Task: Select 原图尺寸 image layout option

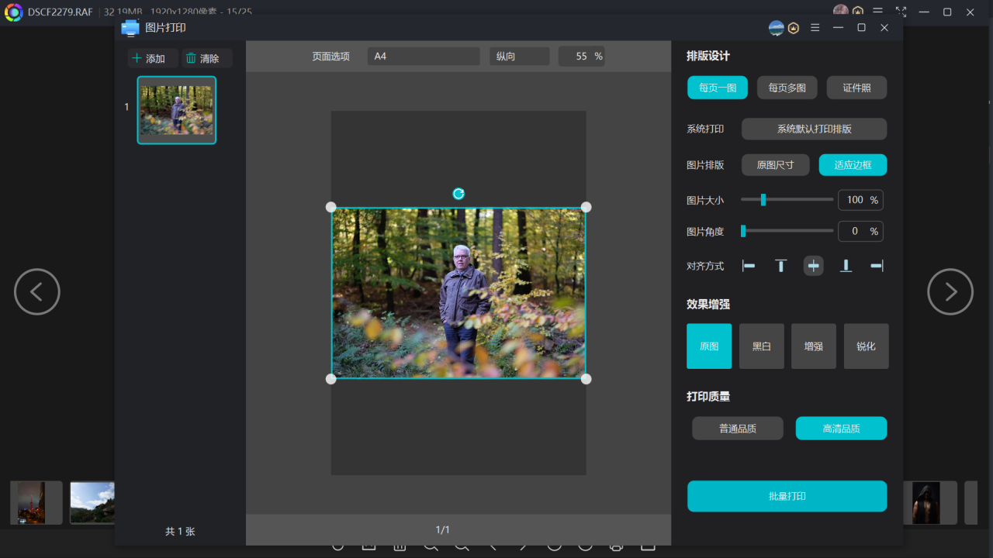Action: point(775,165)
